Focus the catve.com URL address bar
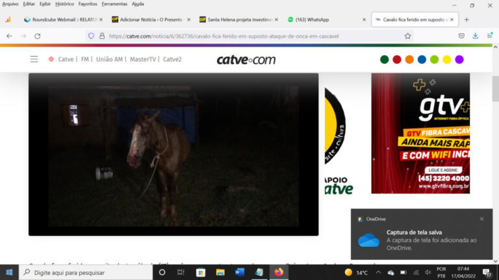Viewport: 499px width, 280px height. pyautogui.click(x=224, y=36)
